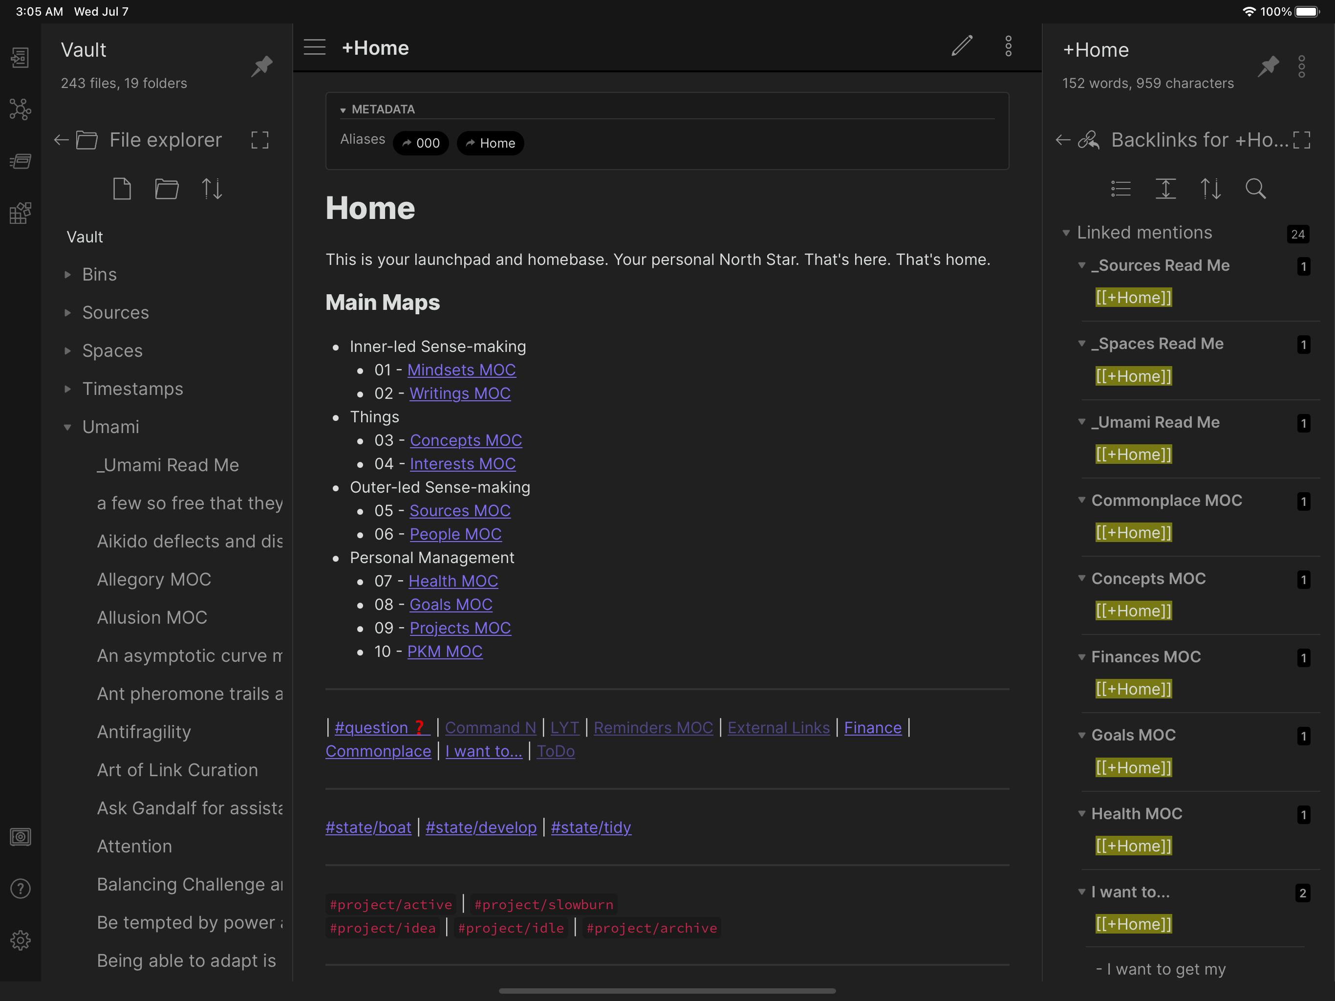Viewport: 1335px width, 1001px height.
Task: Open the Attention note in file list
Action: pyautogui.click(x=134, y=846)
